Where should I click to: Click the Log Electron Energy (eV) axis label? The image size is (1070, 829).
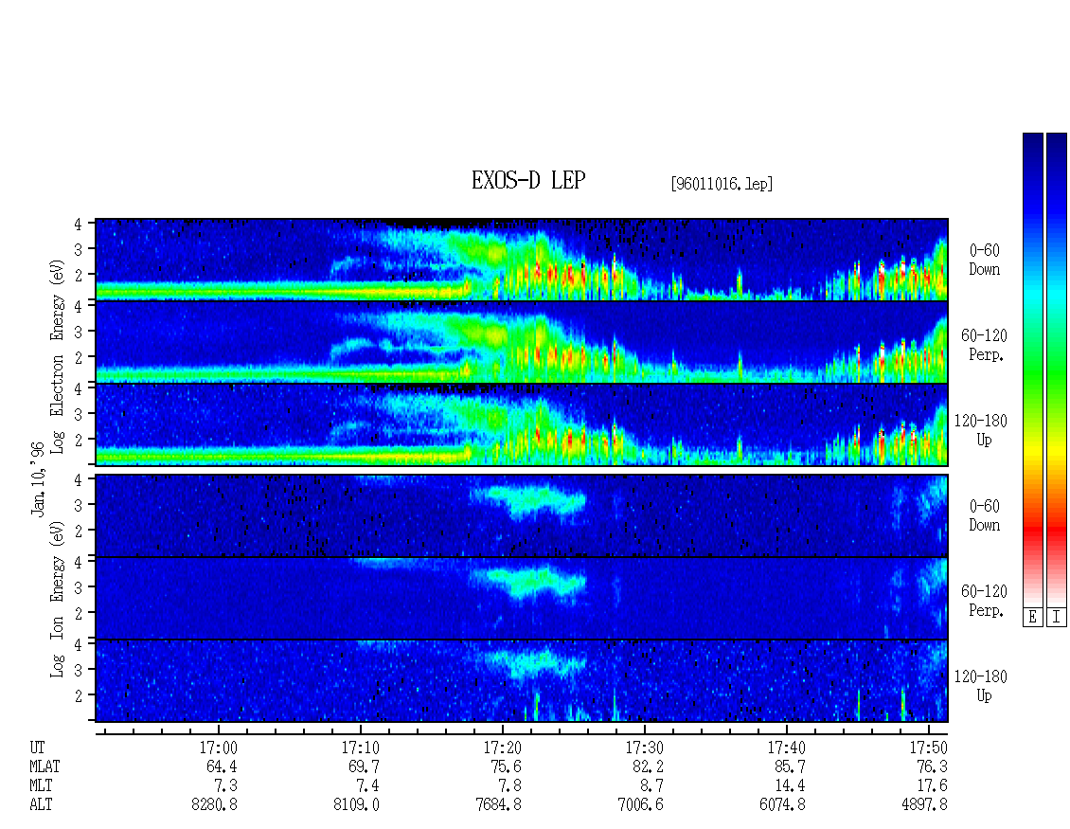coord(58,356)
